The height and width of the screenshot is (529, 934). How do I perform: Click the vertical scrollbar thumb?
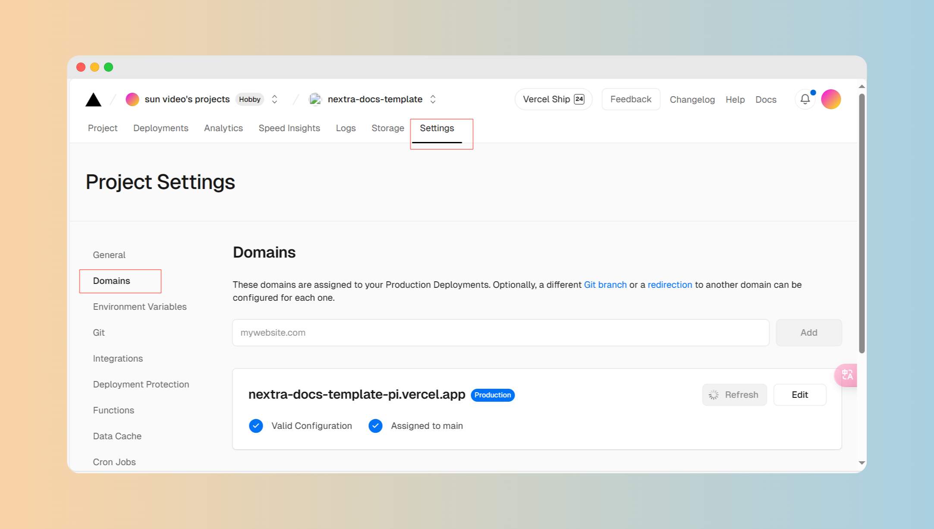pyautogui.click(x=862, y=224)
